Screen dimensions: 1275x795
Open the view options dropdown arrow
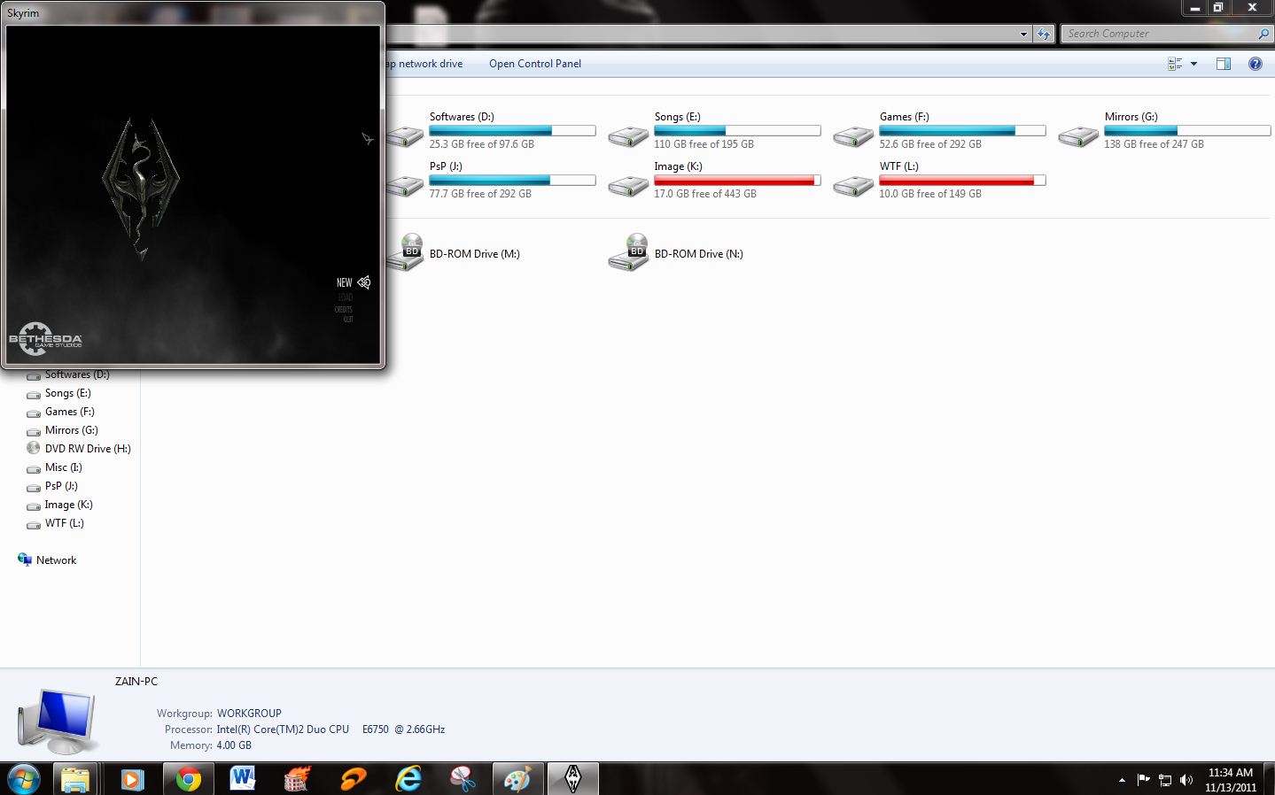(1193, 64)
